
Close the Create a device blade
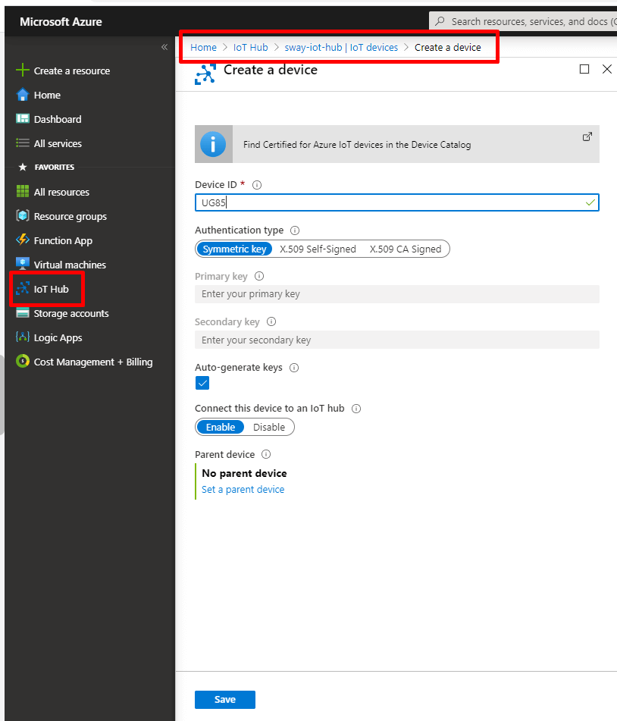[607, 69]
